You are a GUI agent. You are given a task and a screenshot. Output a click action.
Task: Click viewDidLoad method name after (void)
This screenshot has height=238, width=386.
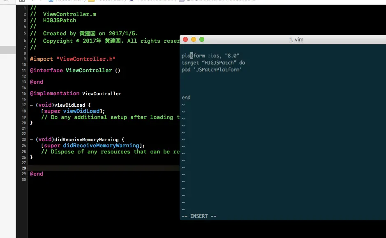69,105
